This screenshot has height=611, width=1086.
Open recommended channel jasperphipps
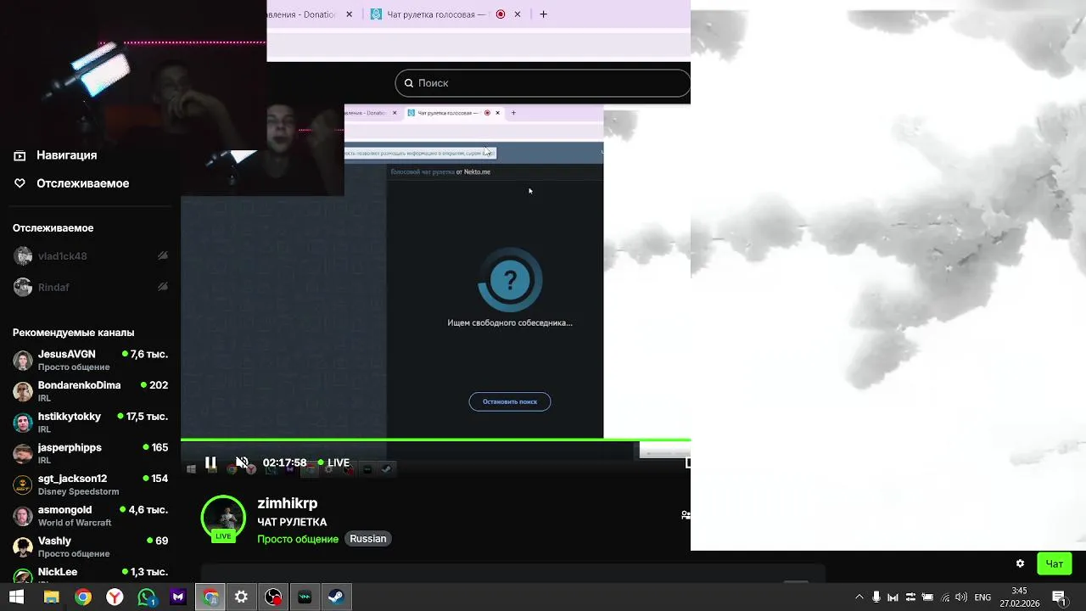[91, 453]
